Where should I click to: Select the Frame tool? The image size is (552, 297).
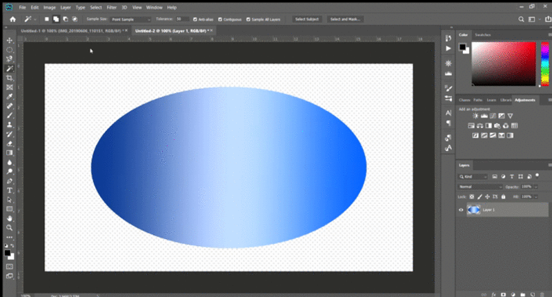(x=10, y=87)
